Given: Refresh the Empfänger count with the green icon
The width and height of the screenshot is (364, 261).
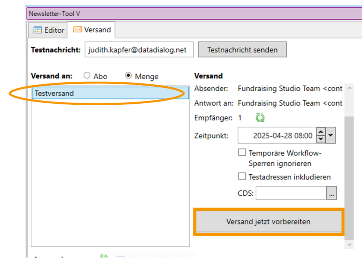Looking at the screenshot, I should click(x=259, y=118).
